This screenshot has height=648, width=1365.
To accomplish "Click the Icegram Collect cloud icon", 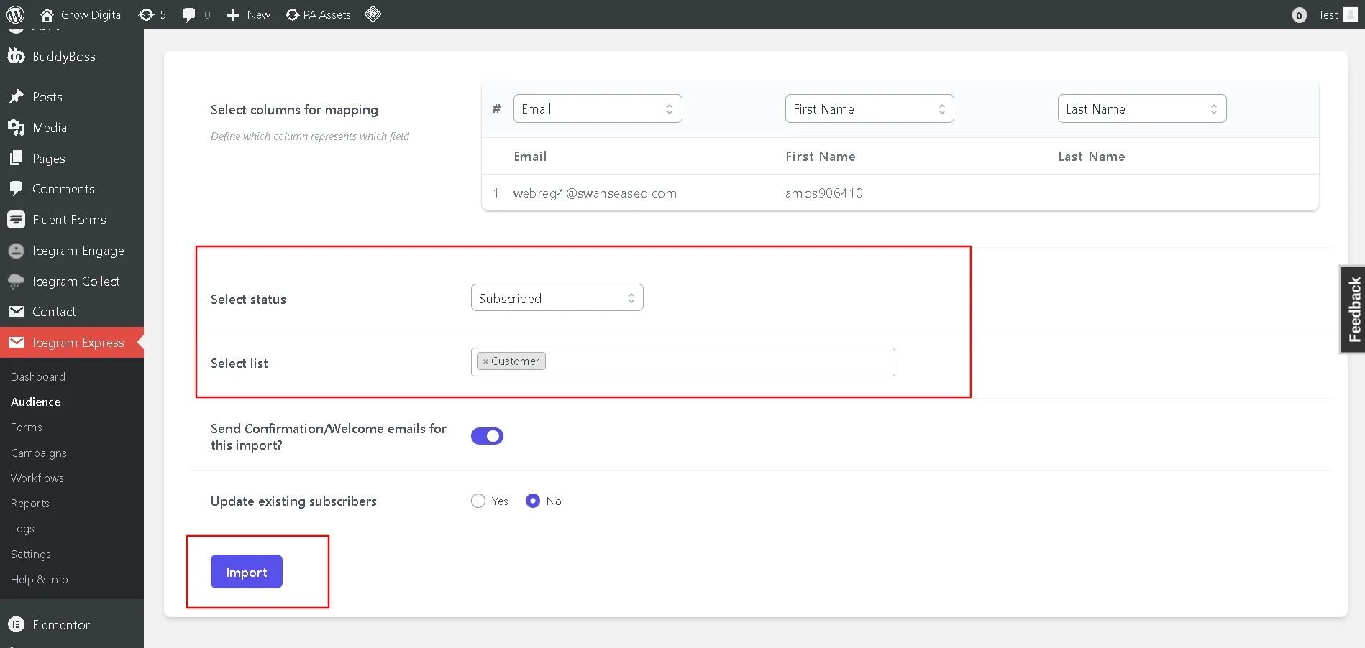I will [x=16, y=282].
